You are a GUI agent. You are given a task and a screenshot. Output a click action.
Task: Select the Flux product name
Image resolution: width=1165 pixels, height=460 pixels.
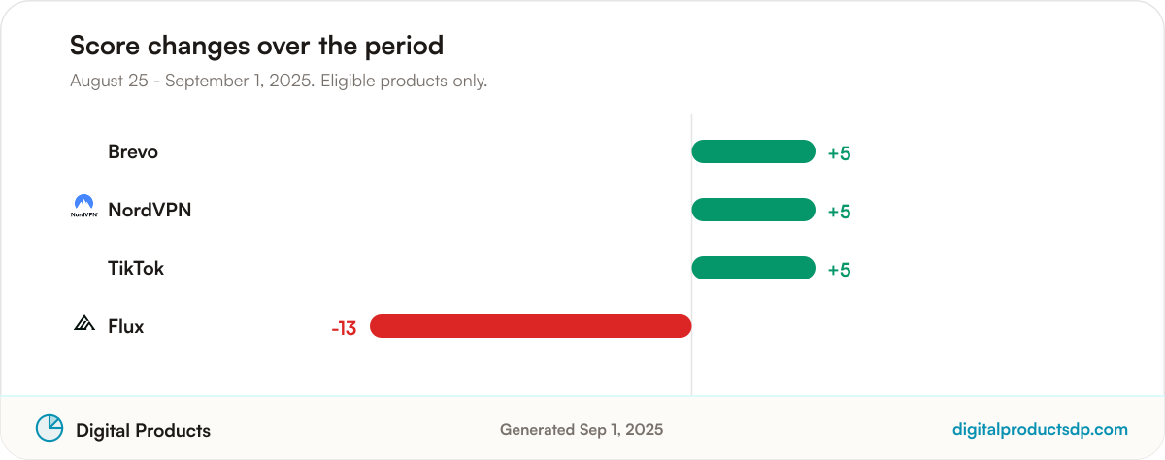pos(126,326)
